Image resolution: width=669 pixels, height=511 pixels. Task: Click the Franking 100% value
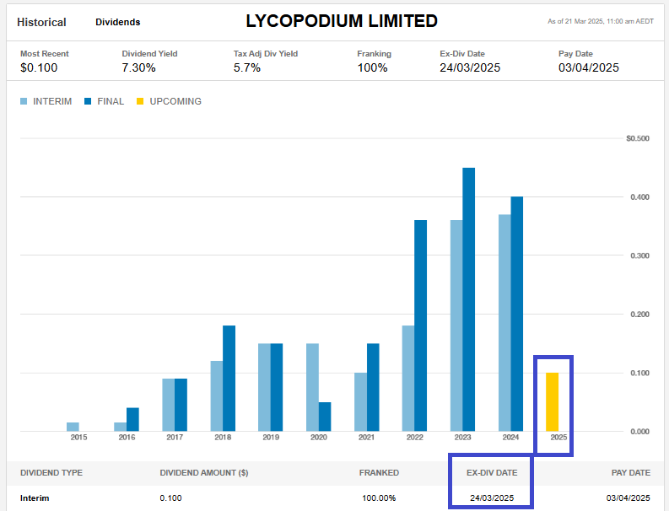(x=372, y=67)
